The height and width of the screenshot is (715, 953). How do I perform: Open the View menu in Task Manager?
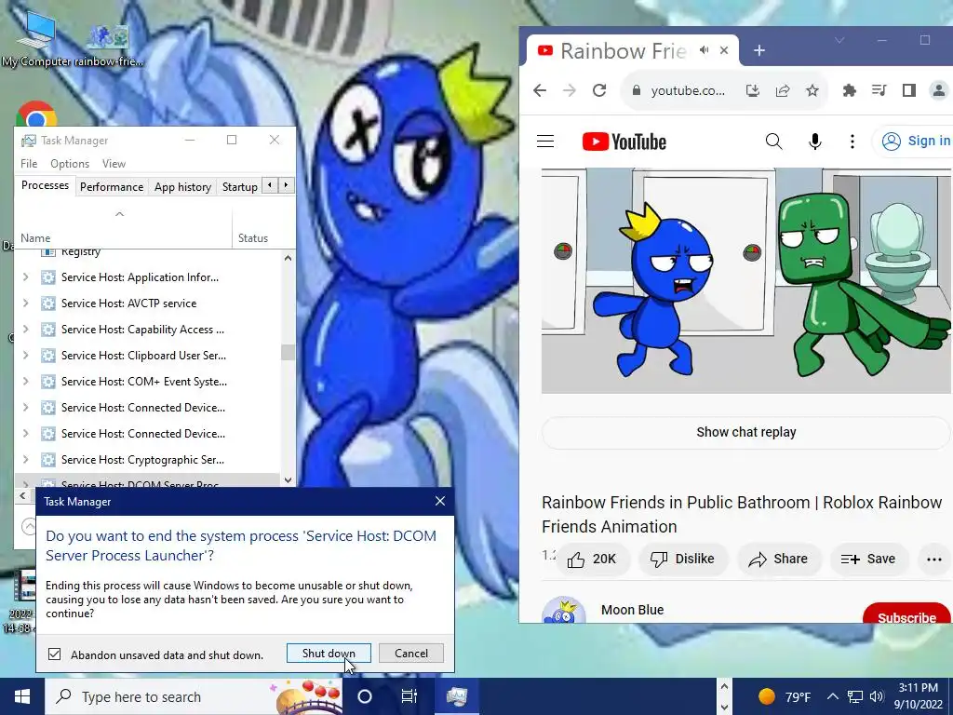click(114, 164)
